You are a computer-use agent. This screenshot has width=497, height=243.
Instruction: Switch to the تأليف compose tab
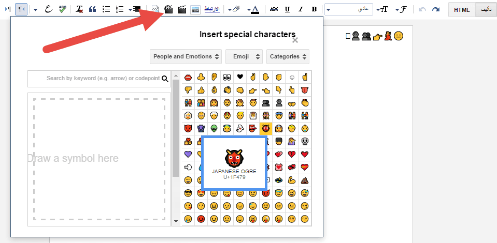485,9
